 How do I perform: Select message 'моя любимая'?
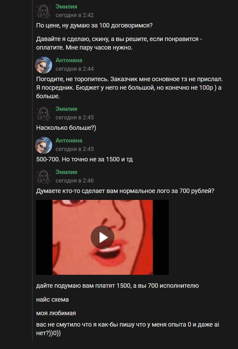tap(56, 313)
